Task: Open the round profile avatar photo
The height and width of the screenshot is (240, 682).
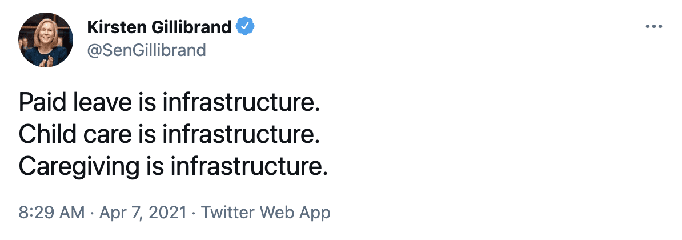Action: point(46,39)
